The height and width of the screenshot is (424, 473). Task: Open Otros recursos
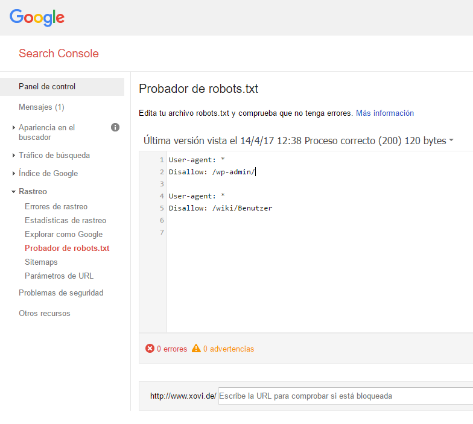[x=45, y=314]
